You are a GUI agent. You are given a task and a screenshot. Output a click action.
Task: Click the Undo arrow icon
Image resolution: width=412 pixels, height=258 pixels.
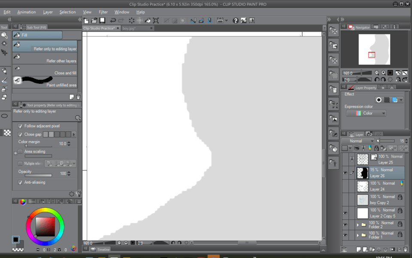click(x=113, y=21)
